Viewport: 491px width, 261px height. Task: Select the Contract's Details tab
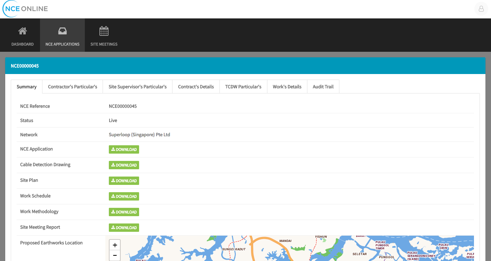click(x=196, y=87)
